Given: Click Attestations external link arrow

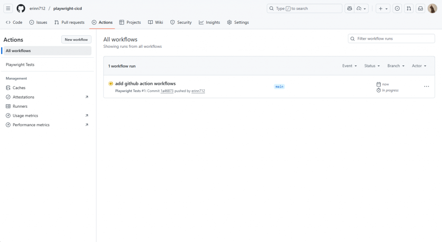Looking at the screenshot, I should [x=87, y=97].
